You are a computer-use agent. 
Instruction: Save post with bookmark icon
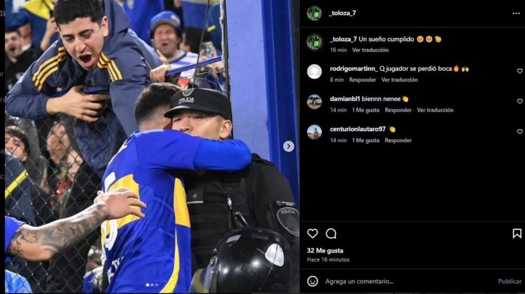click(517, 234)
